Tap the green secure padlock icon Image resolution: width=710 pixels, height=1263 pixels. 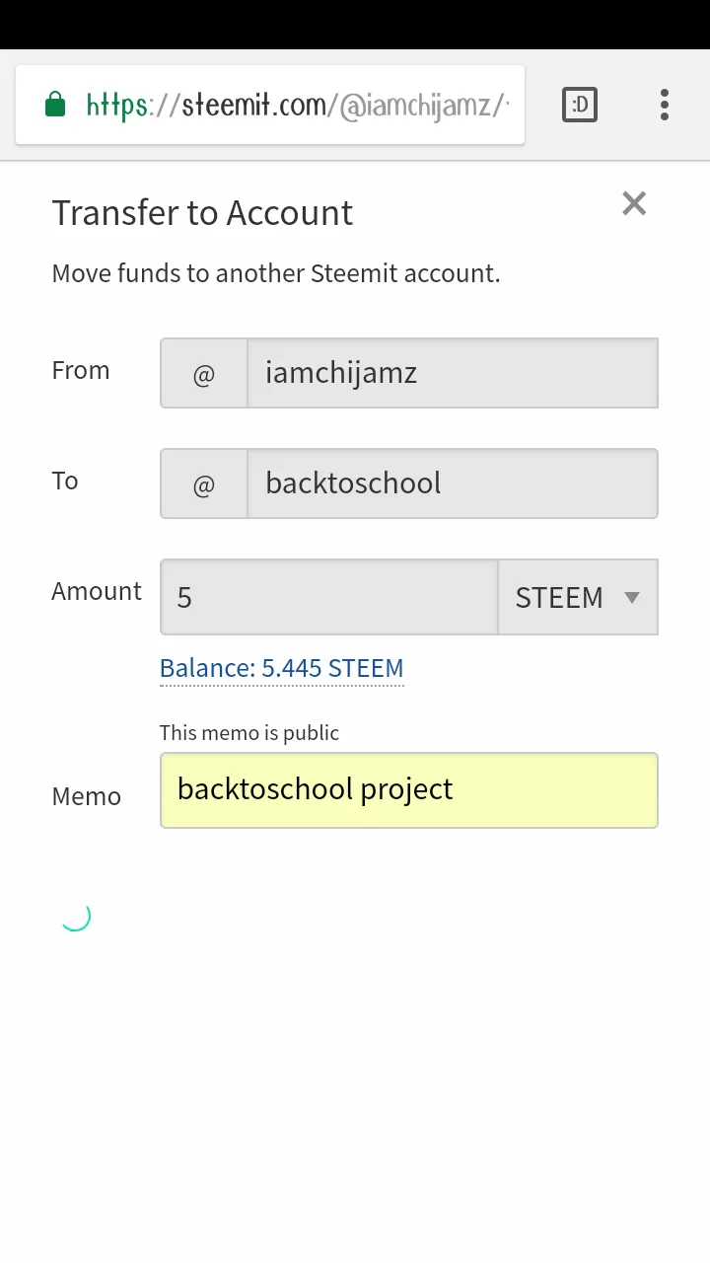coord(55,105)
